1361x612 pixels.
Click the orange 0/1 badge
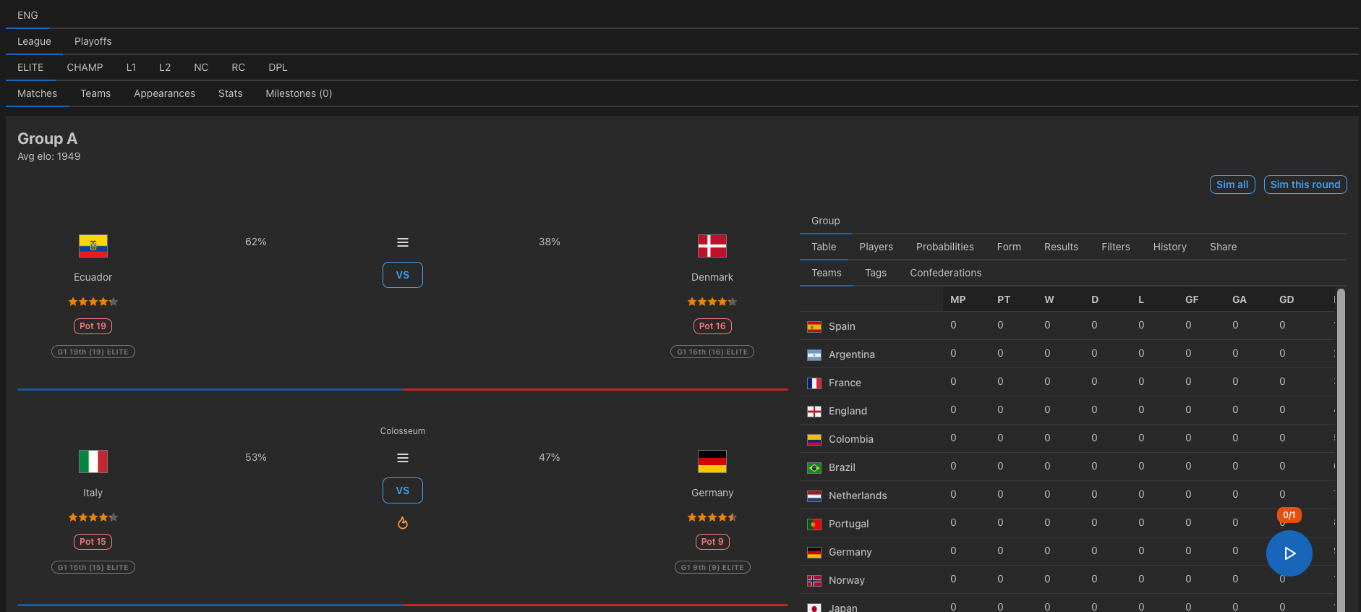[1289, 515]
